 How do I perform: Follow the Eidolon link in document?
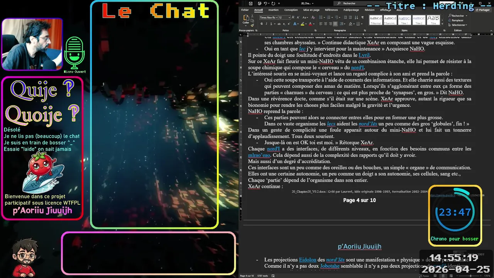tap(308, 260)
